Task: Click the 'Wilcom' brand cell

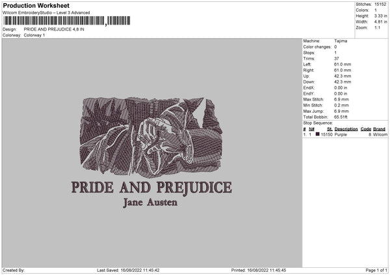Action: [380, 134]
